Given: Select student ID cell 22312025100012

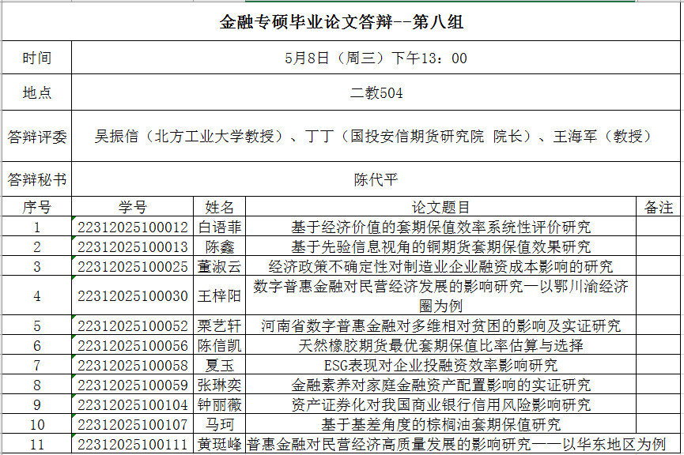Looking at the screenshot, I should click(133, 227).
